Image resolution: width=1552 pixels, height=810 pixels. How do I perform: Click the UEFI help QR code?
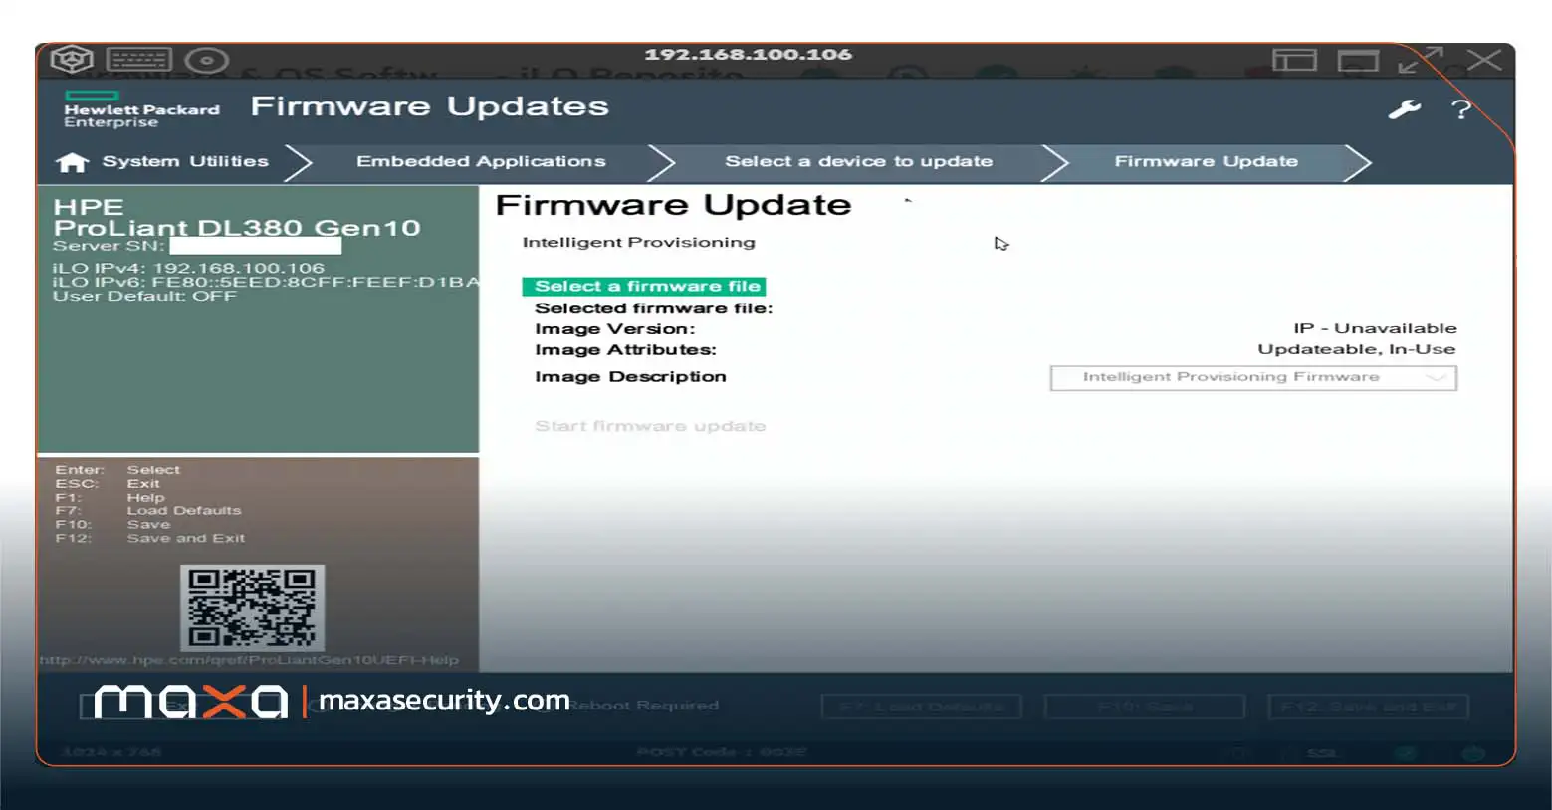click(253, 607)
